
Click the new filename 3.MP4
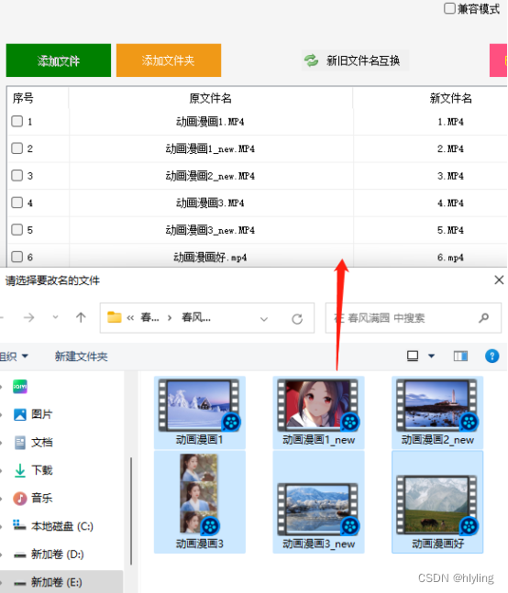click(450, 176)
